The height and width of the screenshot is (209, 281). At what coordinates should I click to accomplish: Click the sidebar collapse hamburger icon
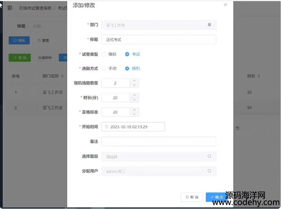pyautogui.click(x=10, y=8)
